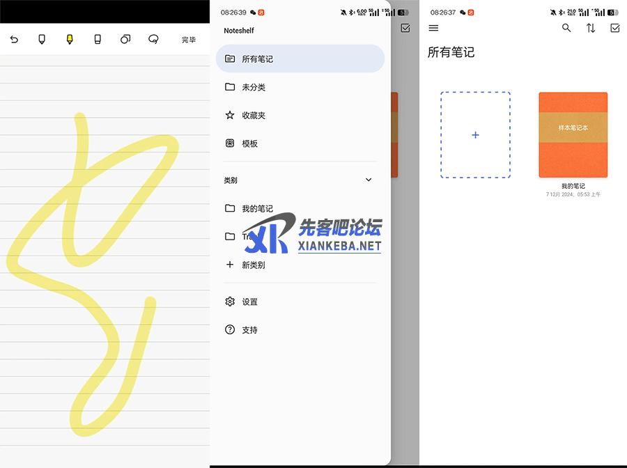
Task: Open 我的笔记 category folder in drawer
Action: click(x=257, y=208)
